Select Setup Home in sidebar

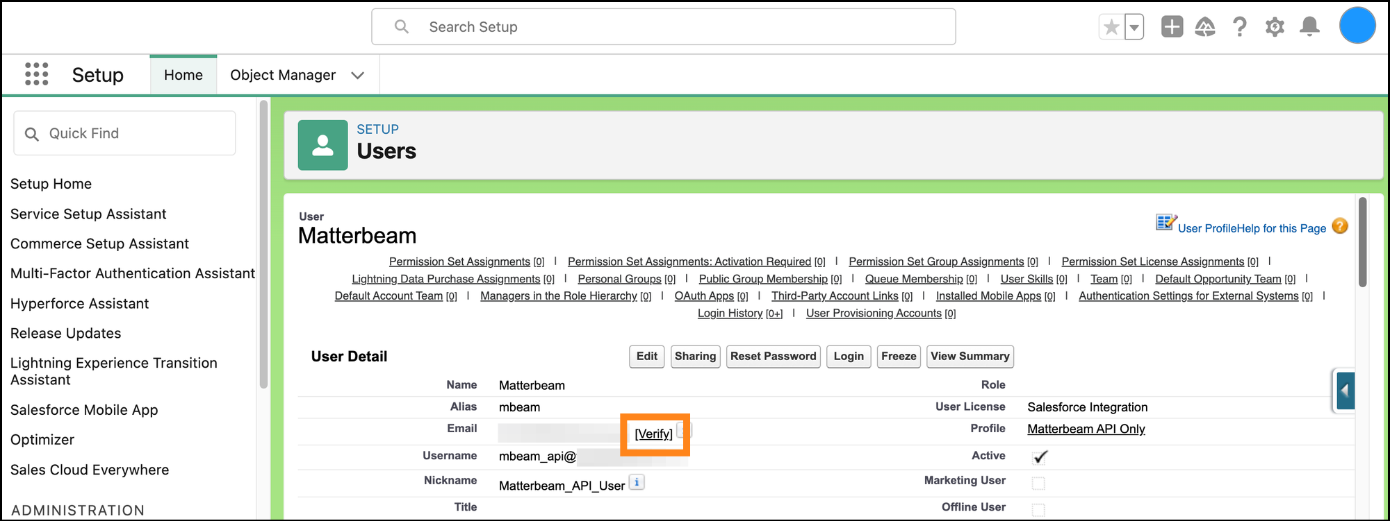(51, 184)
